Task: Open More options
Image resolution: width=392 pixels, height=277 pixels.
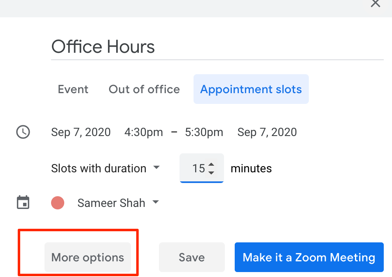Action: (x=87, y=258)
